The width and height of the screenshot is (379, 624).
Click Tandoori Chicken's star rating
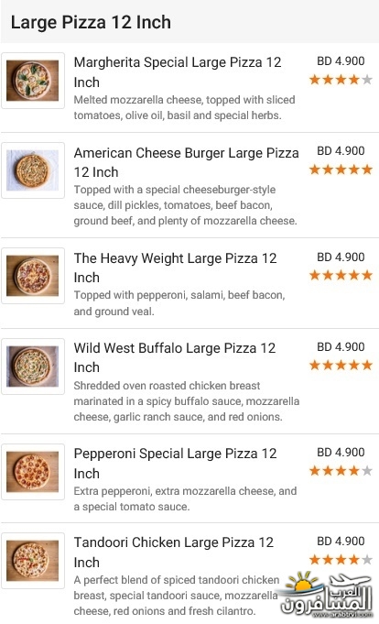341,560
